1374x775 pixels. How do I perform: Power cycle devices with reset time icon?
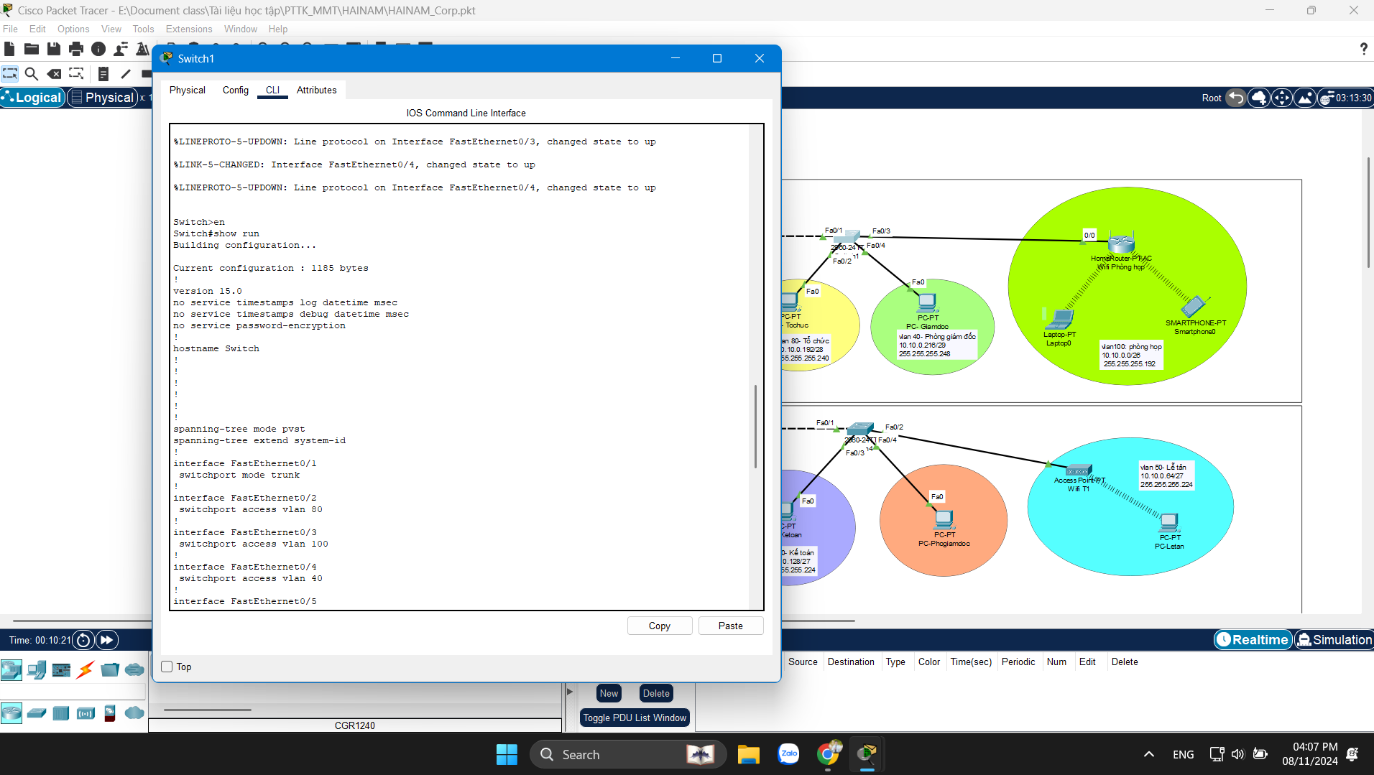(x=83, y=640)
